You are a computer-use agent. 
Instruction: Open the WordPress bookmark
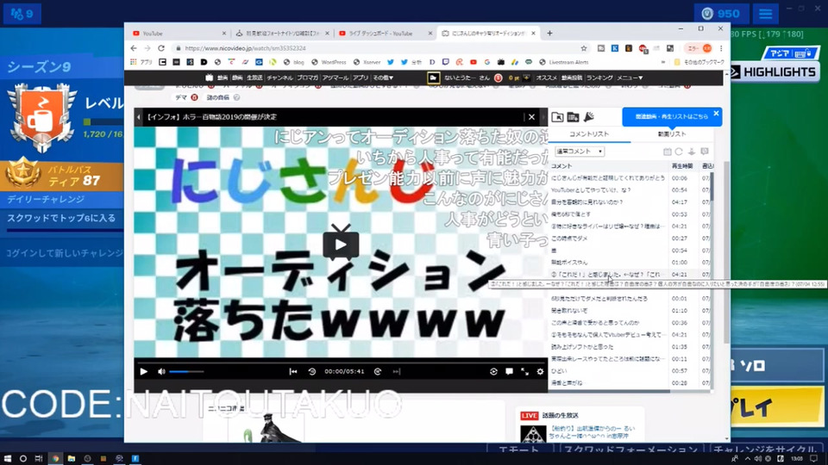[329, 62]
